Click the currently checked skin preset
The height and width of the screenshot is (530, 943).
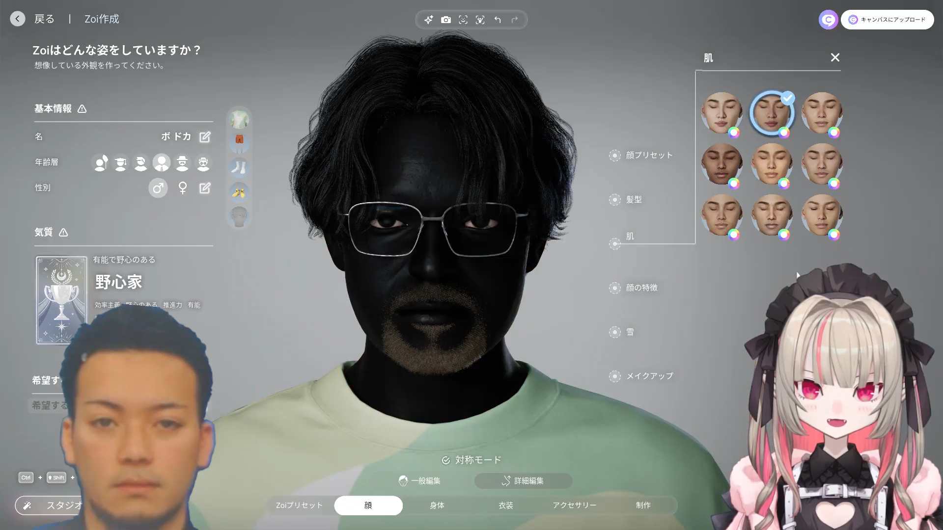772,113
